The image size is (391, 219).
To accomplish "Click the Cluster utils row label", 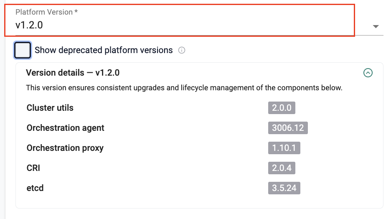I will tap(50, 108).
